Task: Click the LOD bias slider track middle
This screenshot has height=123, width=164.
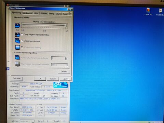Action: pos(44,25)
